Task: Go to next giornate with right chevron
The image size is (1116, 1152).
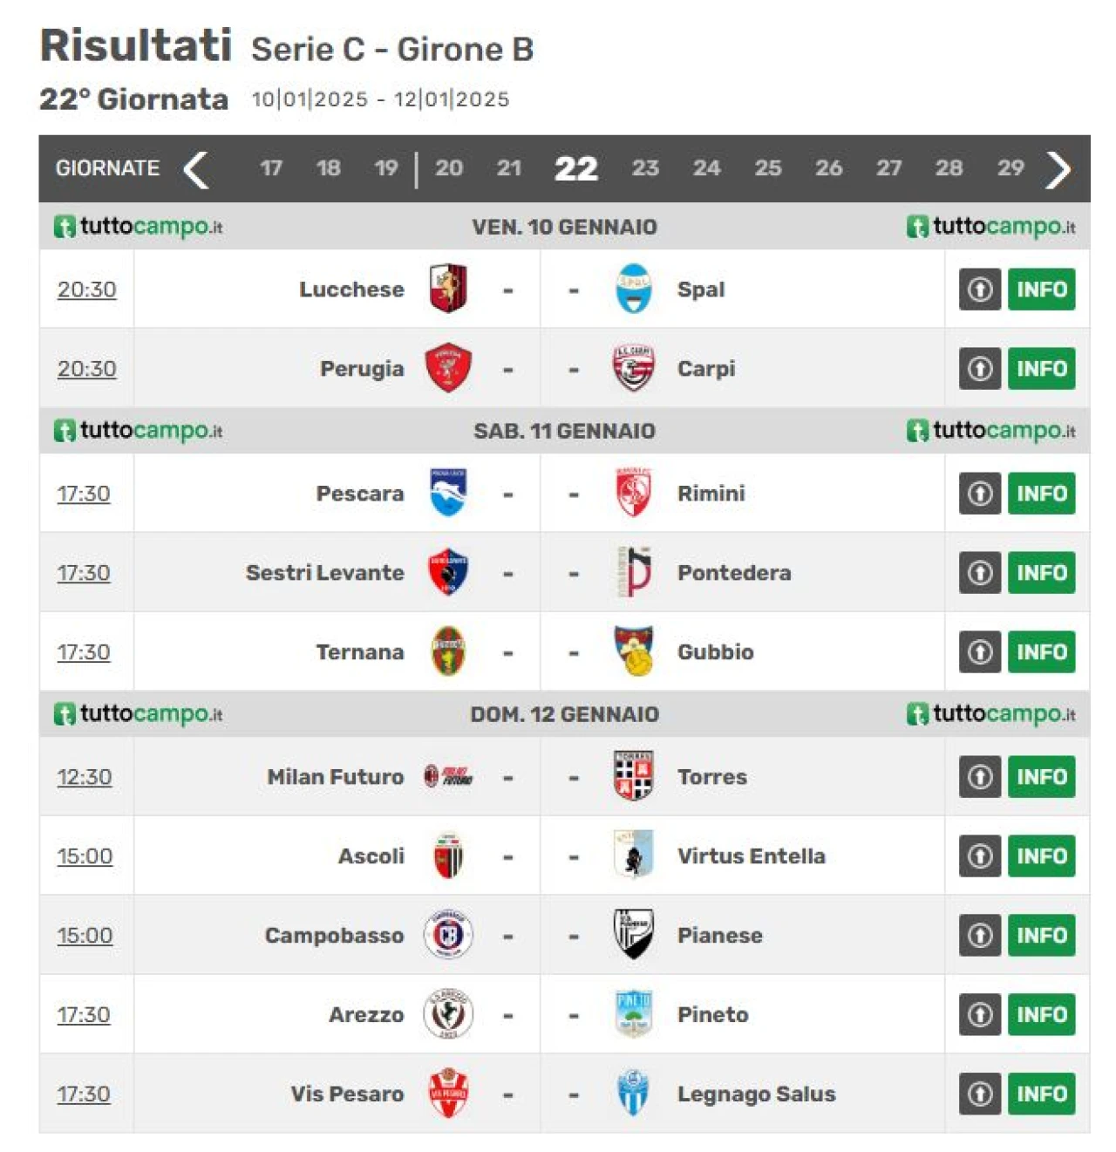Action: pos(1058,169)
